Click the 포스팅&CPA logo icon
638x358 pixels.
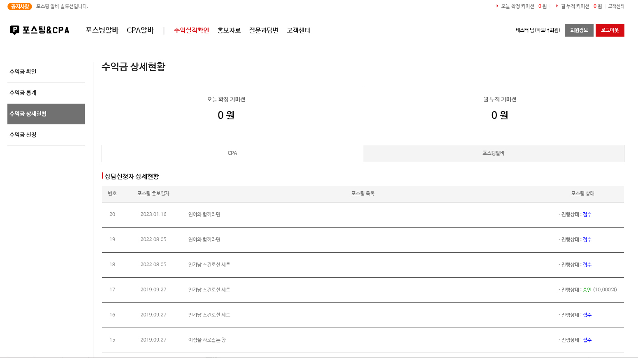click(x=15, y=30)
